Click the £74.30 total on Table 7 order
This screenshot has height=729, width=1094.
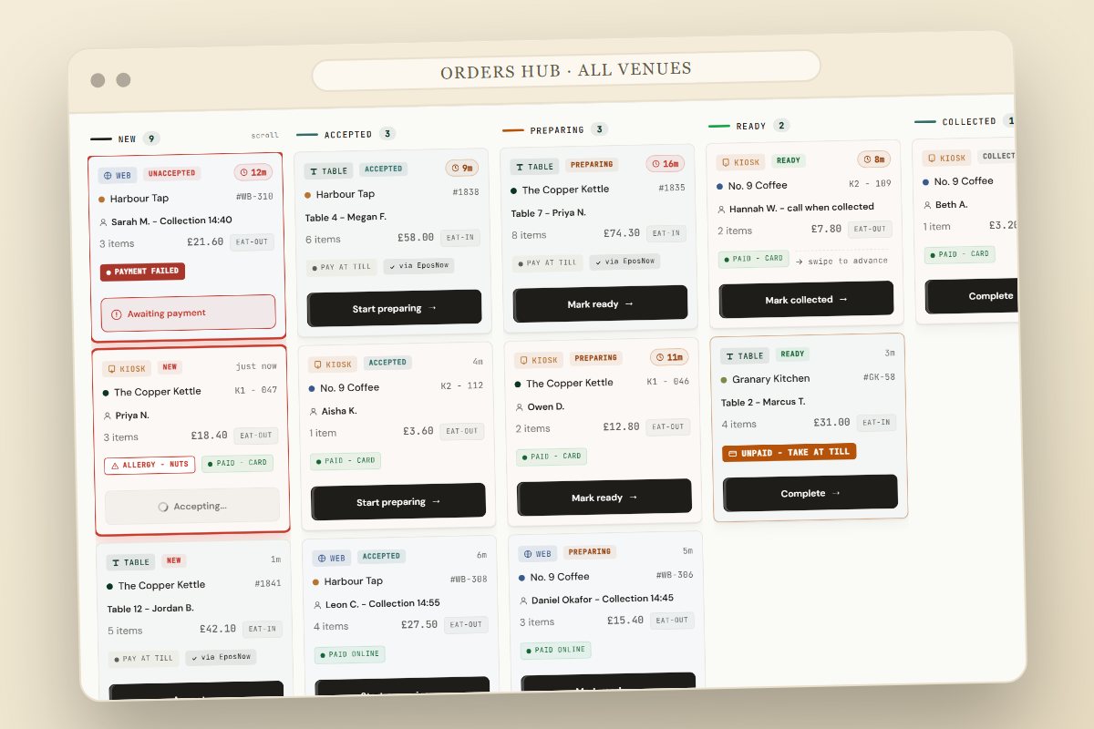622,233
